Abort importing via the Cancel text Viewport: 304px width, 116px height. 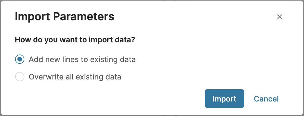pos(266,99)
